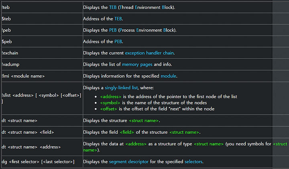Screen dimensions: 289x169
Task: Click the selectors link in dg row
Action: click(x=193, y=162)
